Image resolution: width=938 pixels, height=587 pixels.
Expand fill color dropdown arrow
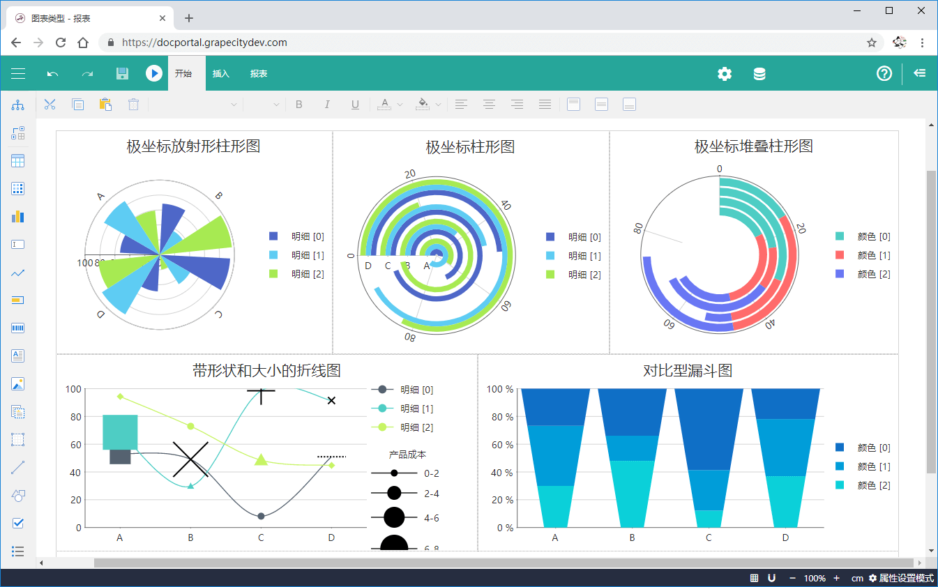[x=439, y=105]
